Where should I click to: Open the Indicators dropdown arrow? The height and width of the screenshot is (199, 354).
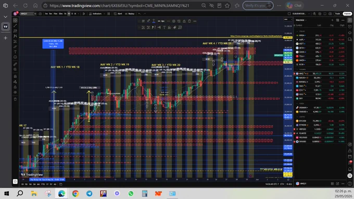104,14
